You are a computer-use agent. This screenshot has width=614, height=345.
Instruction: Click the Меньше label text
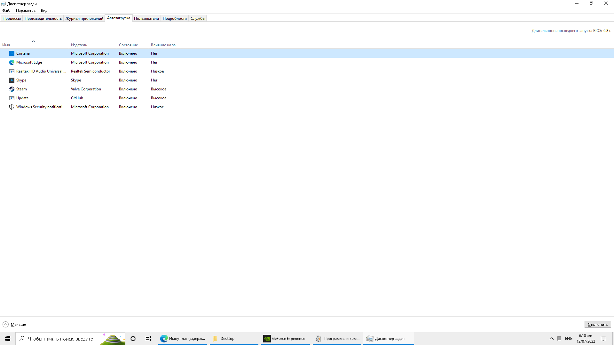coord(18,325)
